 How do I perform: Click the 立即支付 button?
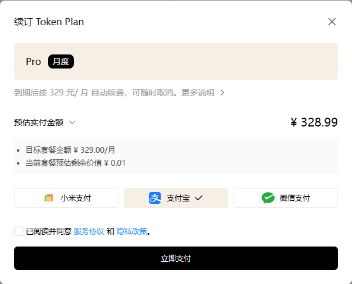(x=176, y=258)
